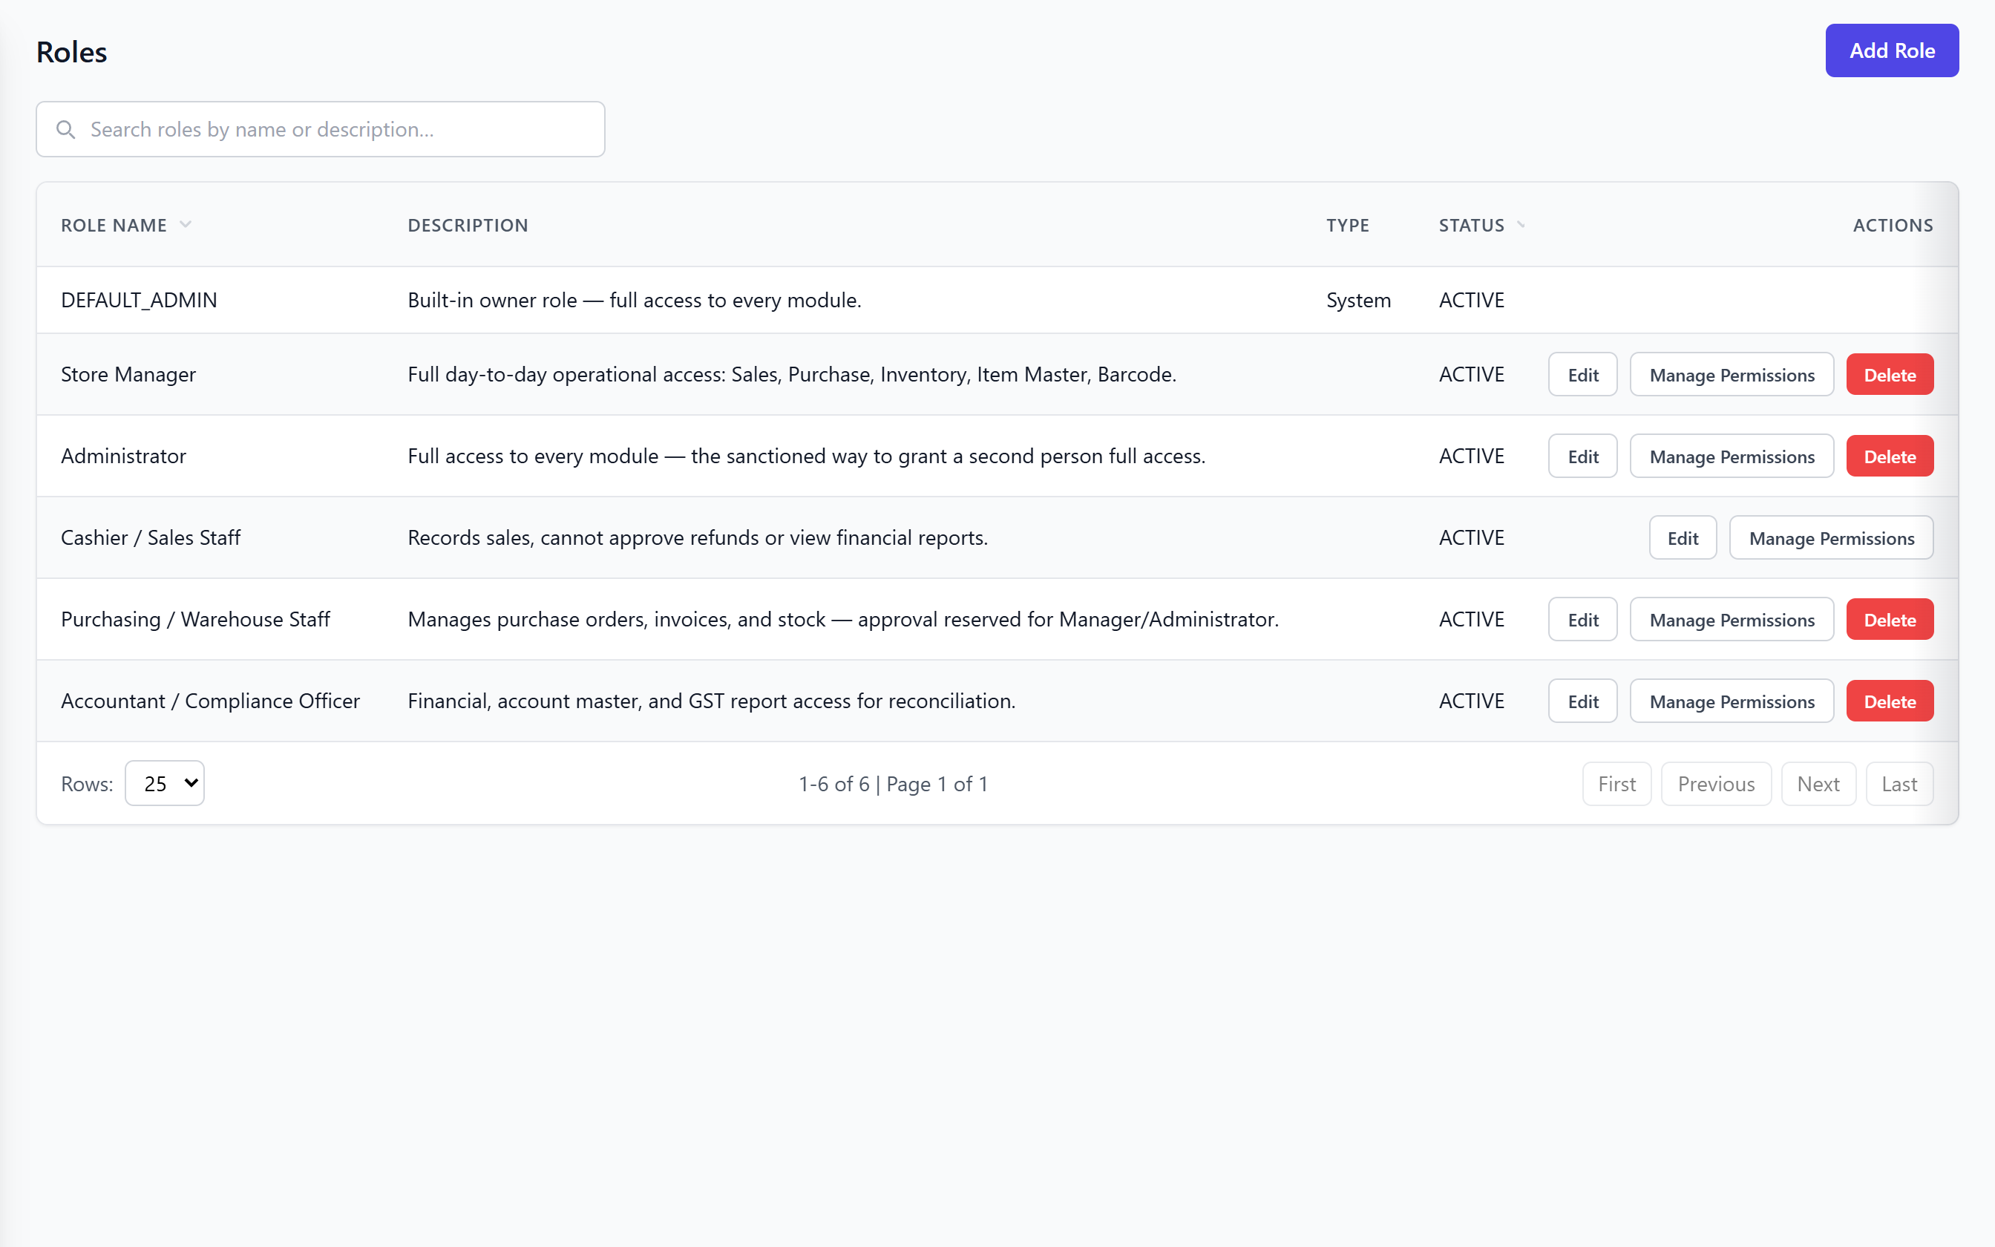This screenshot has width=1995, height=1247.
Task: Click the Cashier role description text
Action: pyautogui.click(x=698, y=537)
